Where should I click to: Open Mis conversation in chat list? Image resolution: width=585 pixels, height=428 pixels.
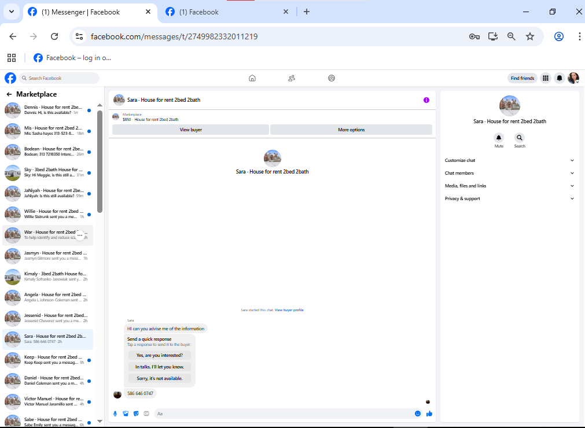(48, 131)
